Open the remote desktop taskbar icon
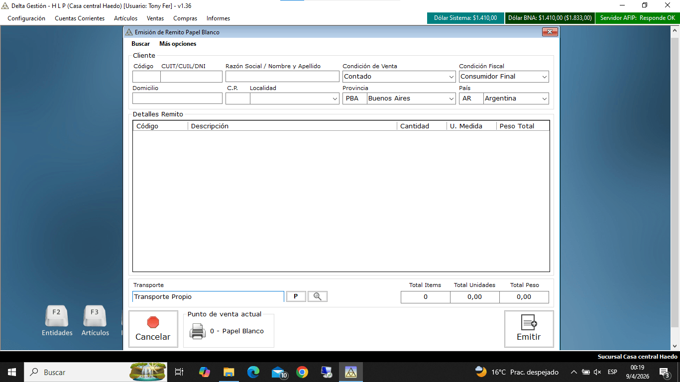This screenshot has width=680, height=382. point(327,372)
